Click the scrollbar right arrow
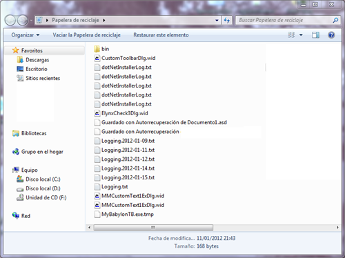The width and height of the screenshot is (345, 258). pyautogui.click(x=337, y=228)
